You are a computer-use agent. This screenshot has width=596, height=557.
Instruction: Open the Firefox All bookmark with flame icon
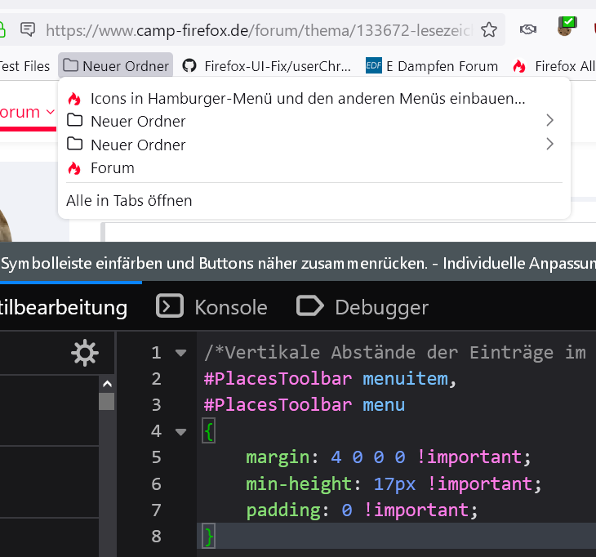(x=554, y=66)
